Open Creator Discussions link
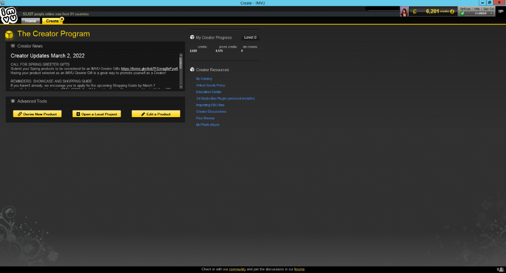Viewport: 506px width, 273px height. (x=211, y=112)
